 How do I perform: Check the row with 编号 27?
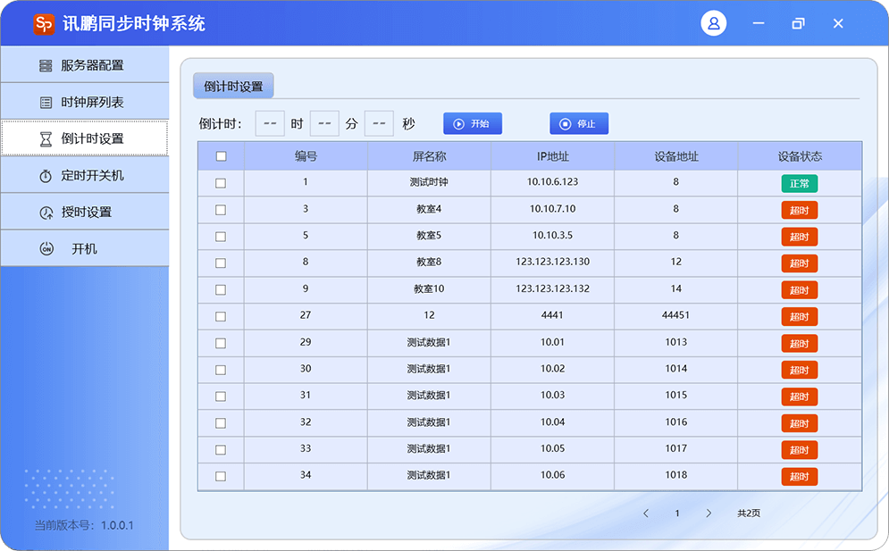tap(221, 316)
